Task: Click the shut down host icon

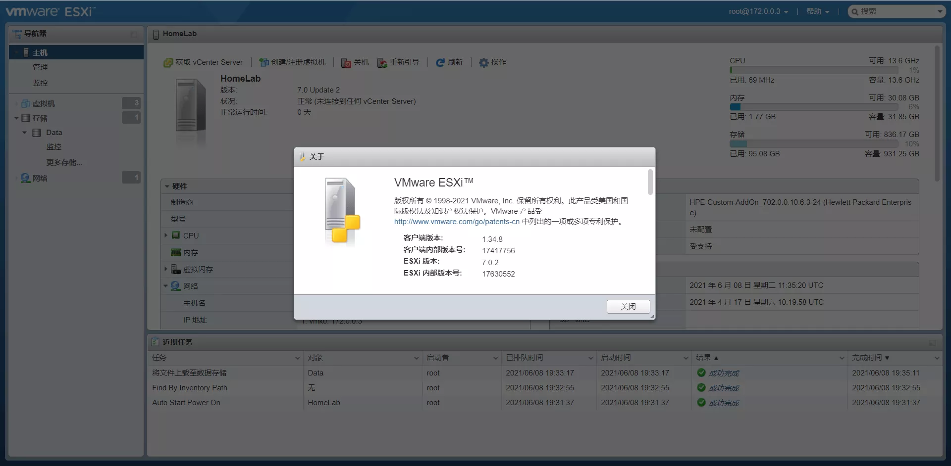Action: (x=346, y=63)
